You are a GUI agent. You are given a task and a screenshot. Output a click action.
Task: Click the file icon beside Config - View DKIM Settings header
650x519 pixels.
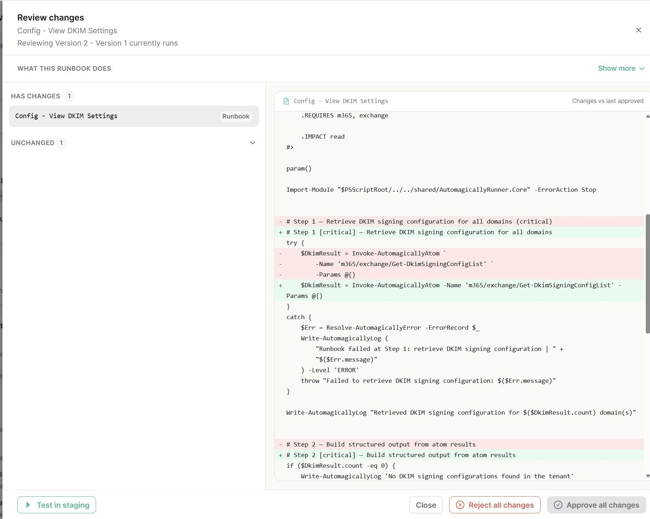point(286,101)
